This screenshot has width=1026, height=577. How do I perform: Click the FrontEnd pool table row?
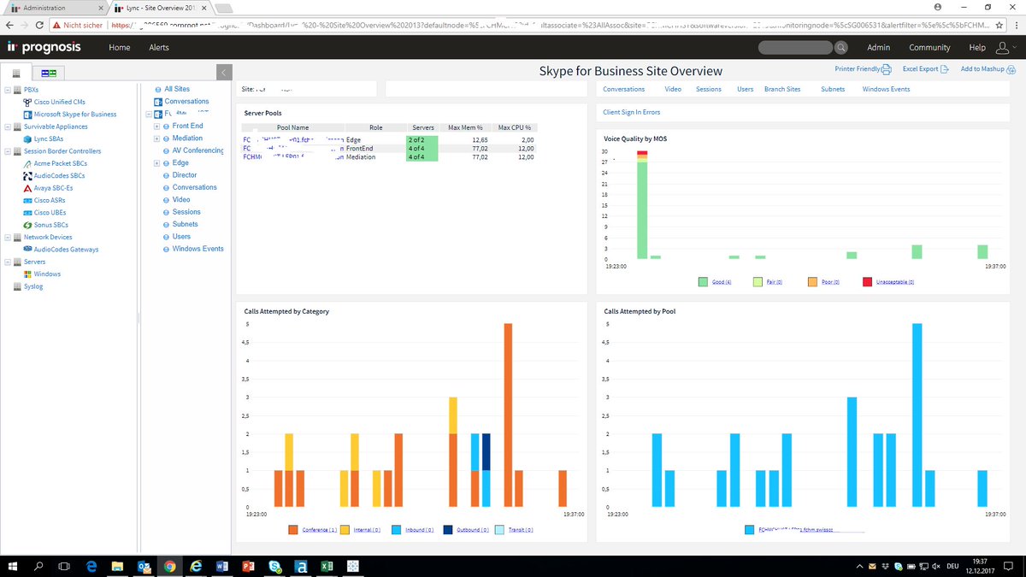[x=390, y=149]
